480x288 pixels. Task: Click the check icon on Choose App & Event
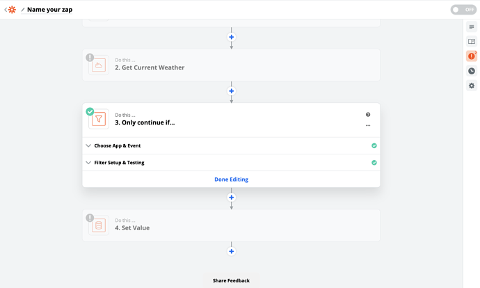pyautogui.click(x=374, y=145)
